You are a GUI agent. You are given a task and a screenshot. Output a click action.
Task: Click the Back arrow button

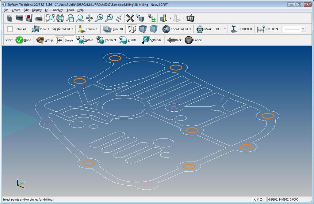coord(174,40)
